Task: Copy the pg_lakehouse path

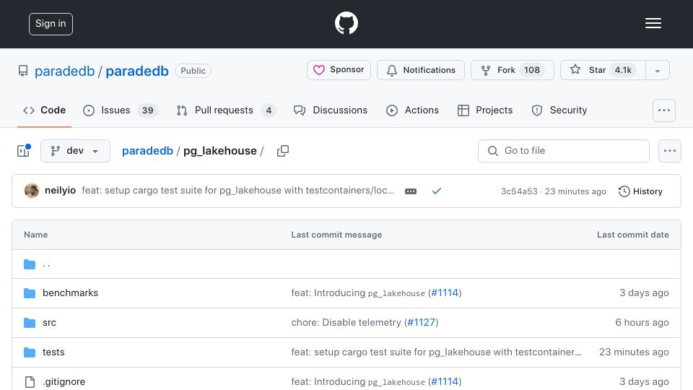Action: click(283, 151)
